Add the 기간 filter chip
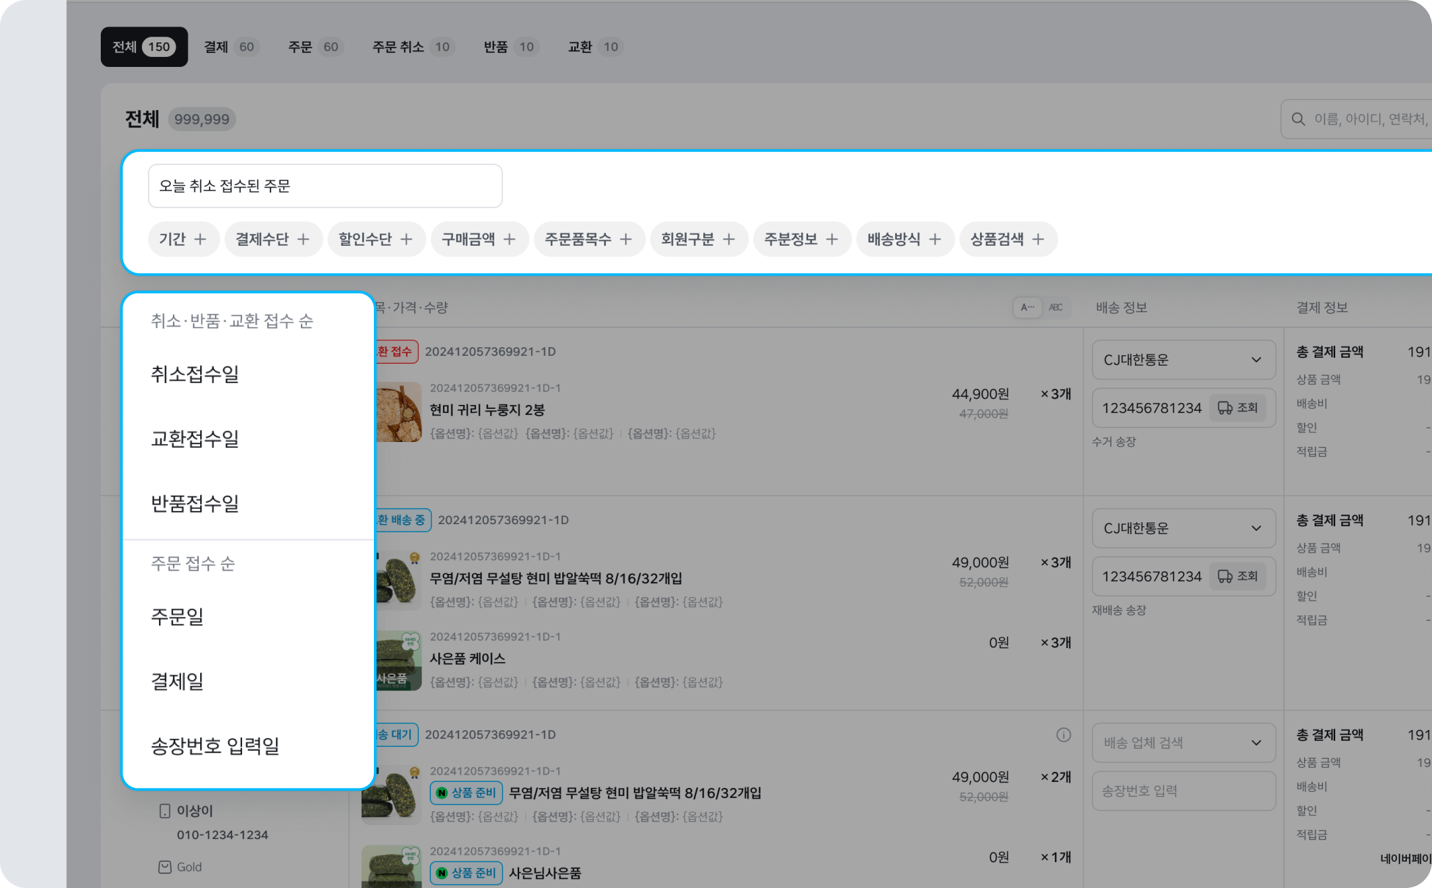 coord(184,239)
